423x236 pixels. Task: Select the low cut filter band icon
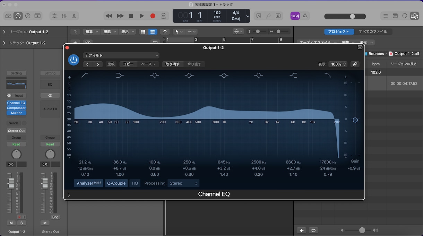click(85, 75)
